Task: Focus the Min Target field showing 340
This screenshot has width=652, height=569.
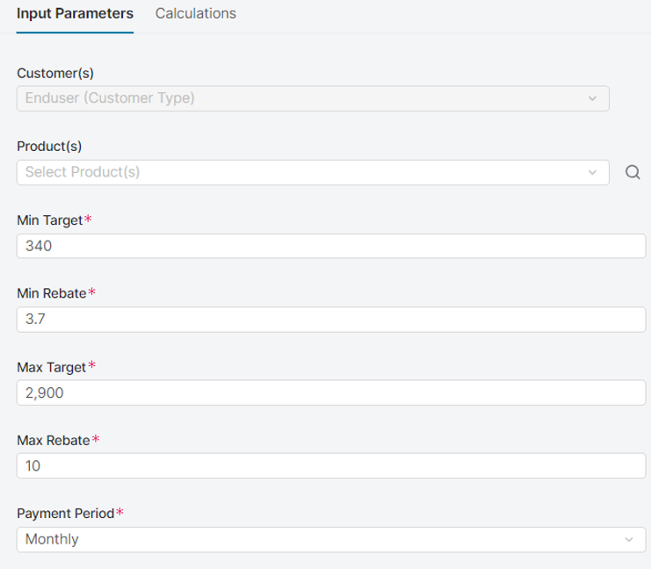Action: pyautogui.click(x=331, y=246)
